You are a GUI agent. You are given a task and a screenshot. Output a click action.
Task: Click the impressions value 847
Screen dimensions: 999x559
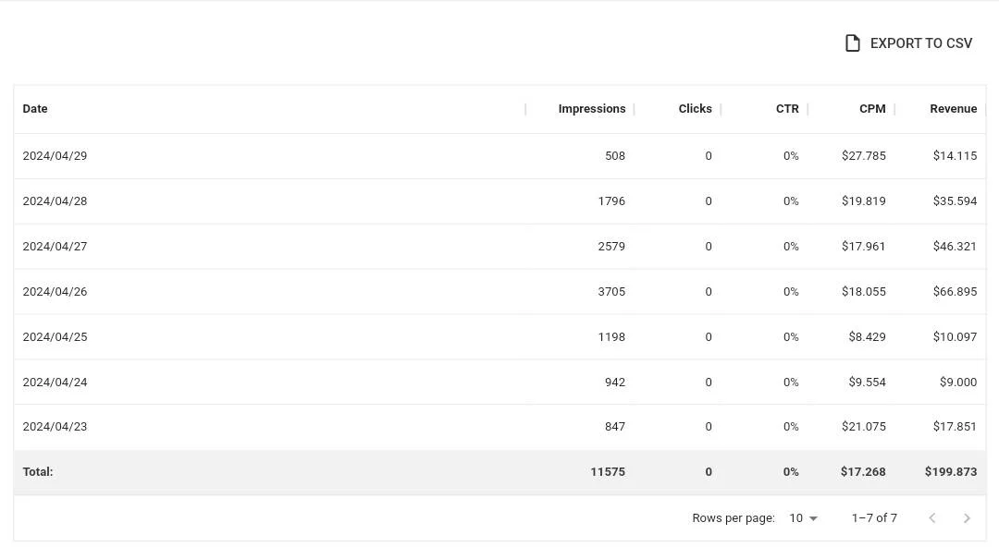point(615,427)
